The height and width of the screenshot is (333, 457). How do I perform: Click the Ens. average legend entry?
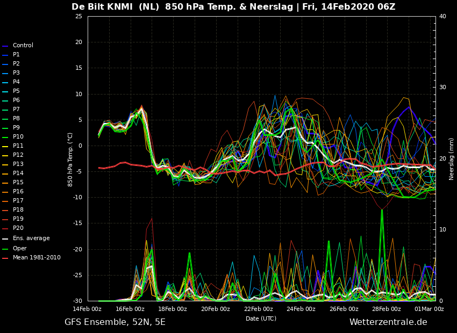(26, 238)
